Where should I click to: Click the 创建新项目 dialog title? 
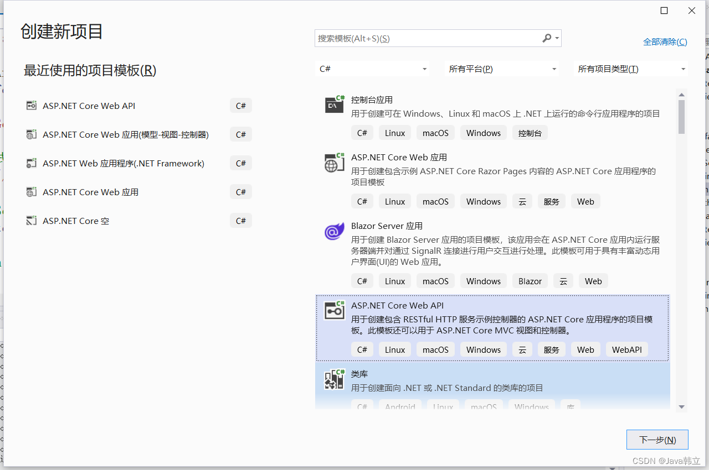[x=62, y=32]
